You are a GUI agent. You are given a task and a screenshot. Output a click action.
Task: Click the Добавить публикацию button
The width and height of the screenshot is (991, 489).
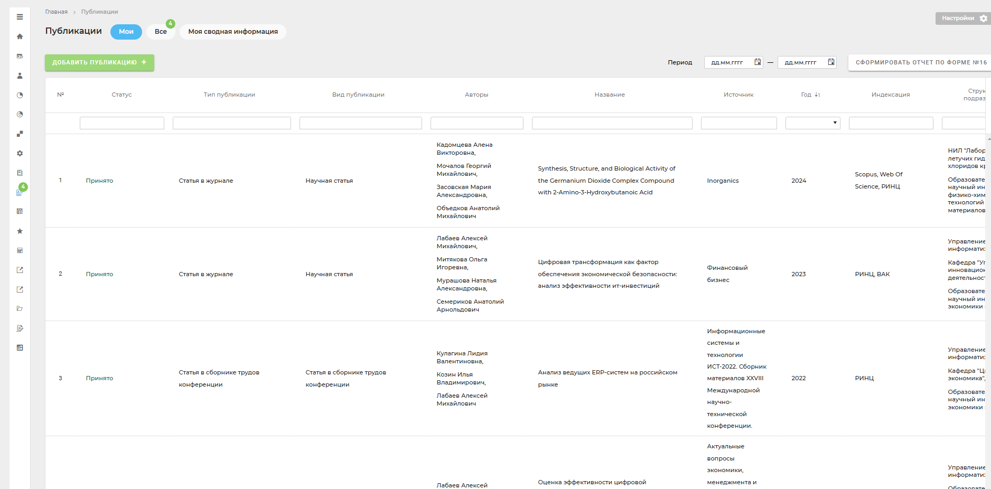coord(99,62)
